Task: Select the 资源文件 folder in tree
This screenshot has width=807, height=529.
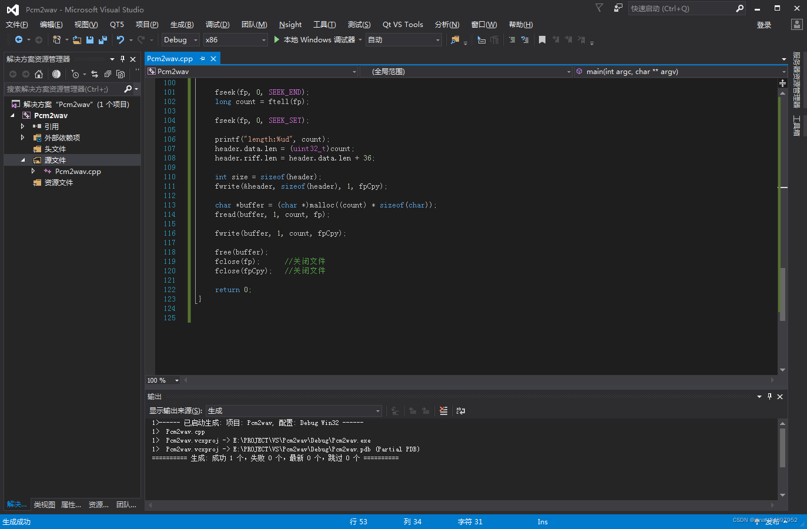Action: pos(59,182)
